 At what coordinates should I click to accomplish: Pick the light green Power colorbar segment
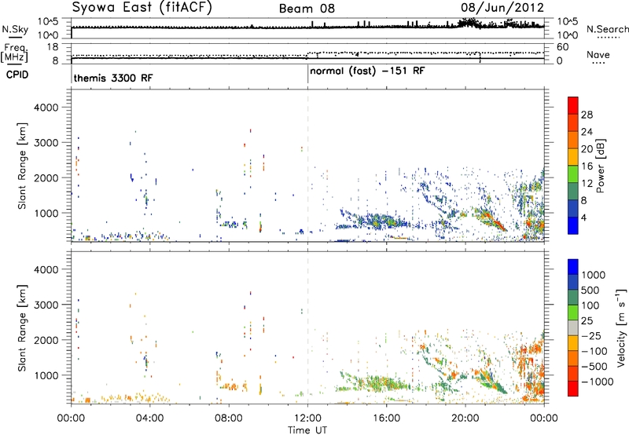coord(573,174)
